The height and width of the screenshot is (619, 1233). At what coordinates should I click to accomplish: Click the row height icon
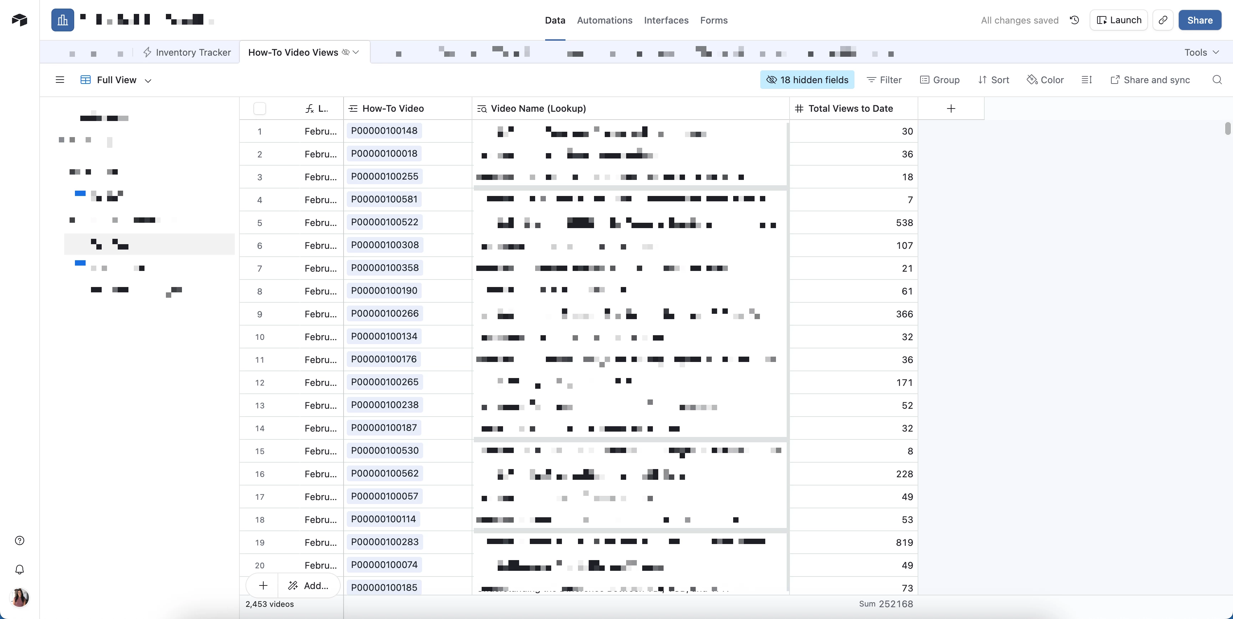1086,80
